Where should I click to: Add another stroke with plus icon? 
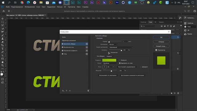pos(87,44)
